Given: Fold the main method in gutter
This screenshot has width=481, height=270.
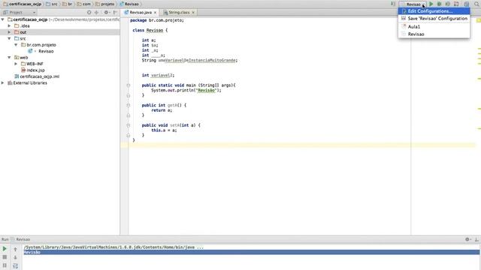Looking at the screenshot, I should tap(129, 85).
